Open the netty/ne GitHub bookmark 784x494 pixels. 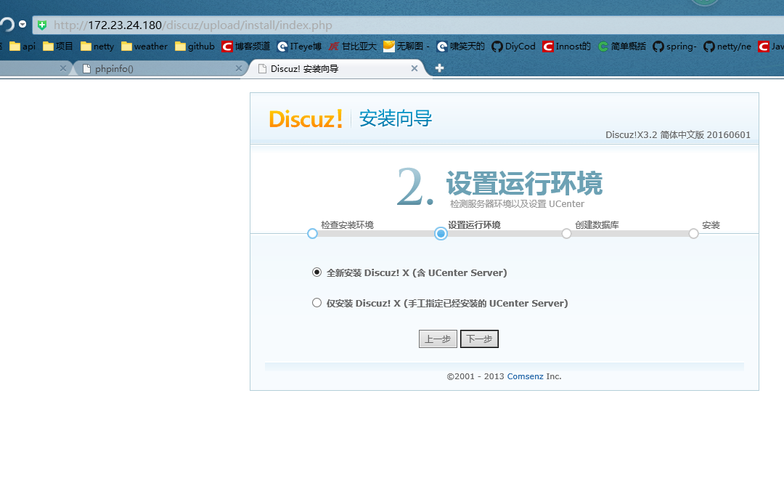(727, 46)
